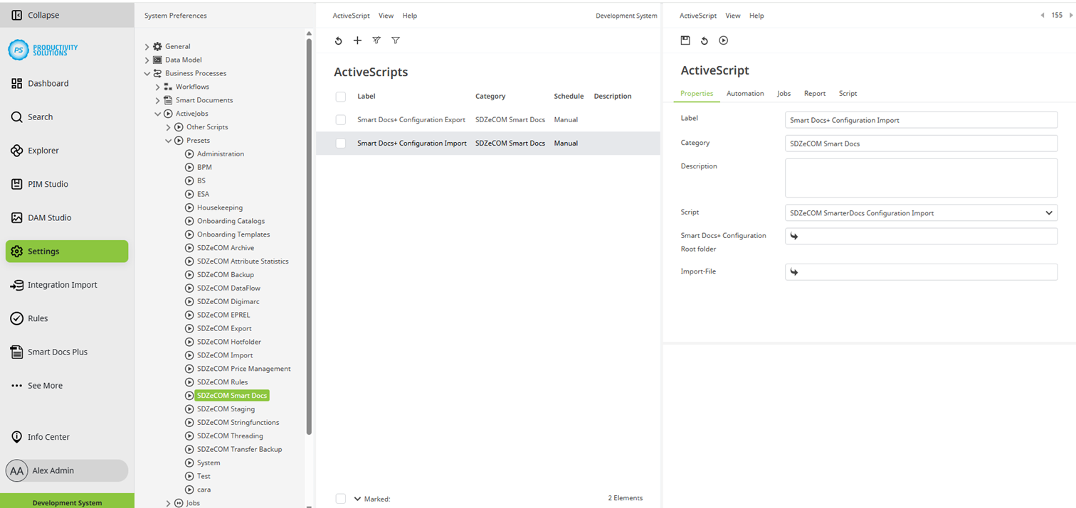1076x508 pixels.
Task: Collapse the Presets tree node
Action: pos(169,140)
